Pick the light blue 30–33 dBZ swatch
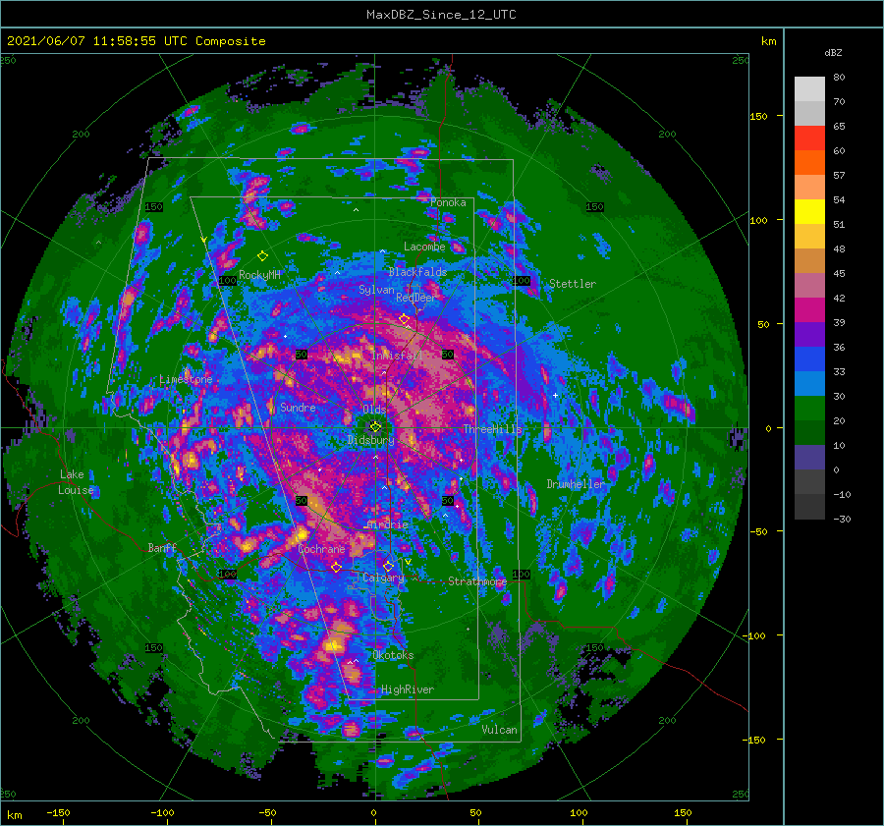 [x=809, y=384]
